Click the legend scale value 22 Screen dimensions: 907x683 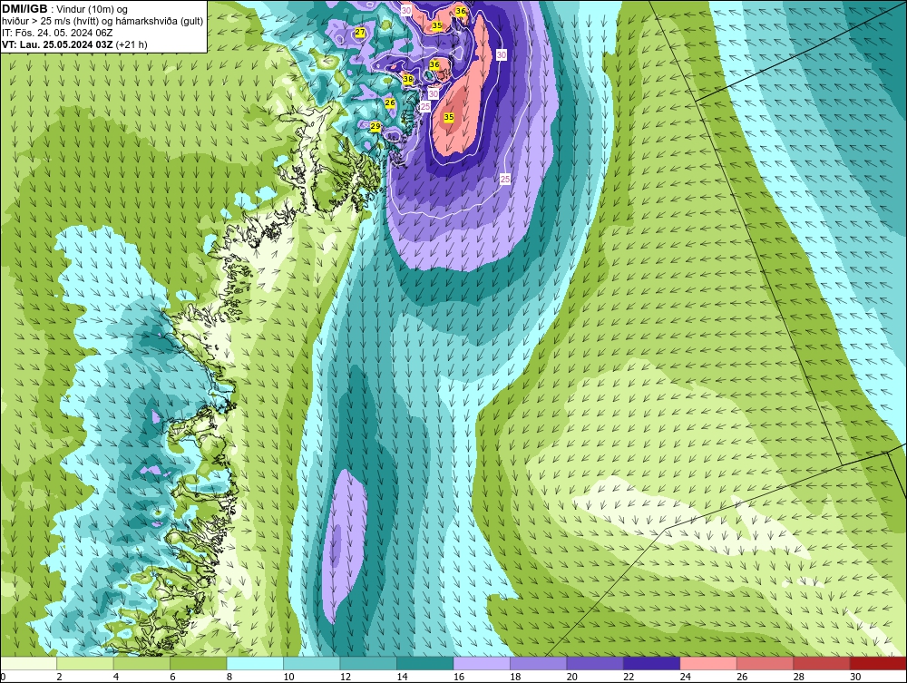(629, 677)
